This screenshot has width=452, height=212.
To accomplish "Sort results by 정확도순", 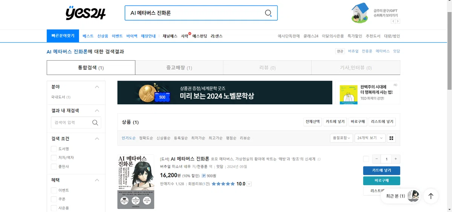I will (x=146, y=138).
